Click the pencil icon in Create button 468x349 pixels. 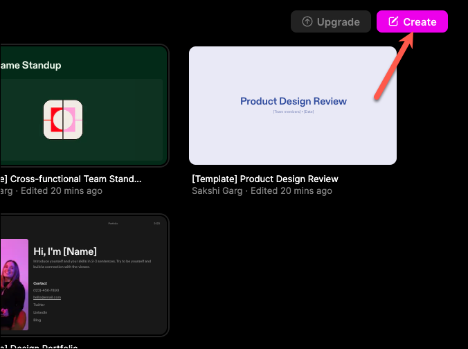[393, 21]
